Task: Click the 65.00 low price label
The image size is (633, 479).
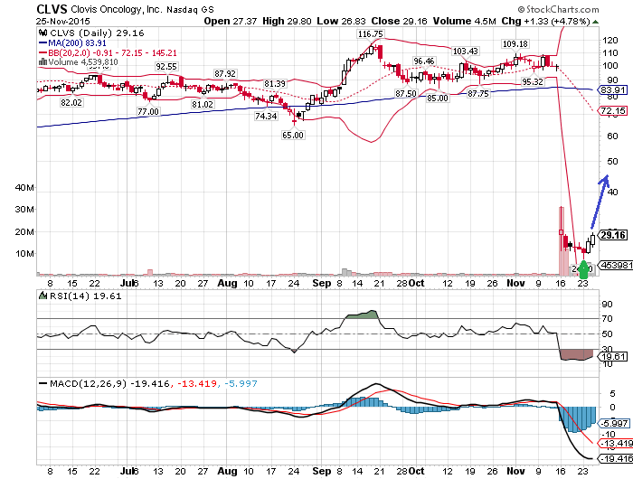Action: (x=293, y=136)
